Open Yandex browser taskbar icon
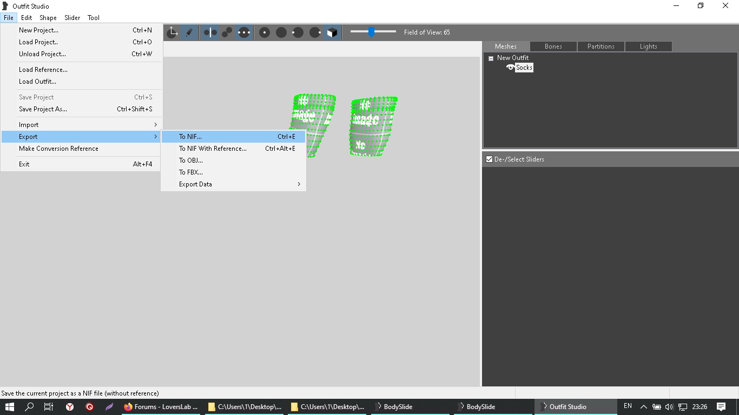 [70, 407]
